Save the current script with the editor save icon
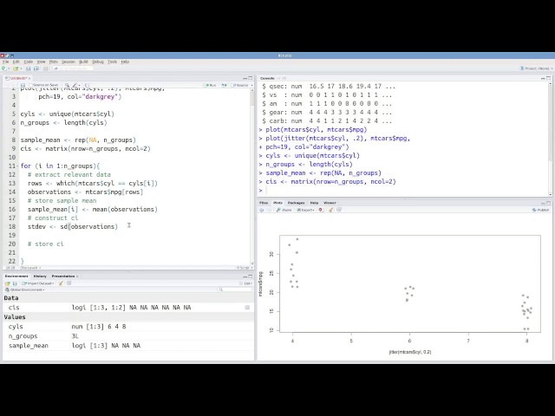The height and width of the screenshot is (416, 555). [23, 85]
